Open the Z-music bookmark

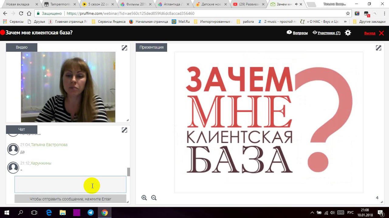(277, 21)
